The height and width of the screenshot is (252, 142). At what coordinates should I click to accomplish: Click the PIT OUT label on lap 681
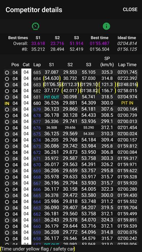click(x=52, y=97)
